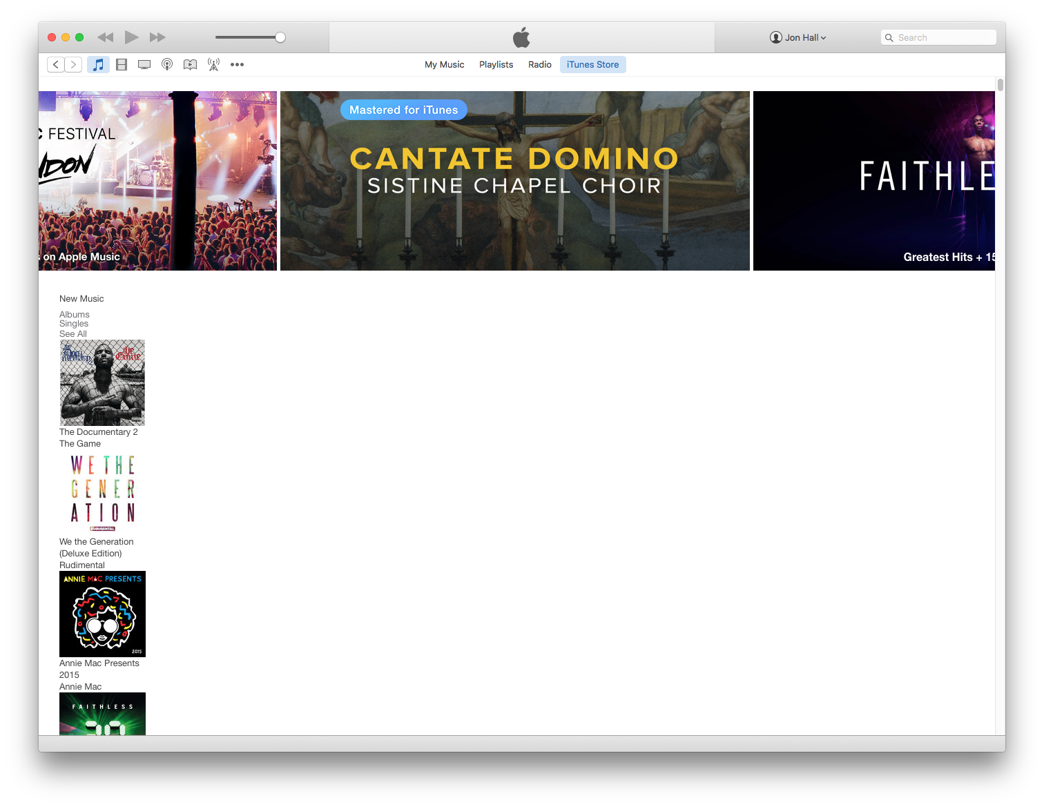
Task: Open The Documentary 2 album cover
Action: [x=102, y=382]
